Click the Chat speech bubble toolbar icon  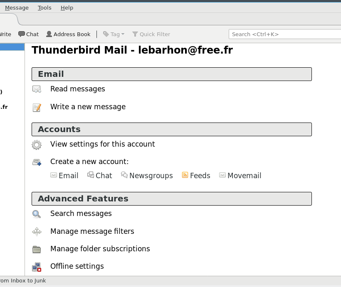[21, 34]
